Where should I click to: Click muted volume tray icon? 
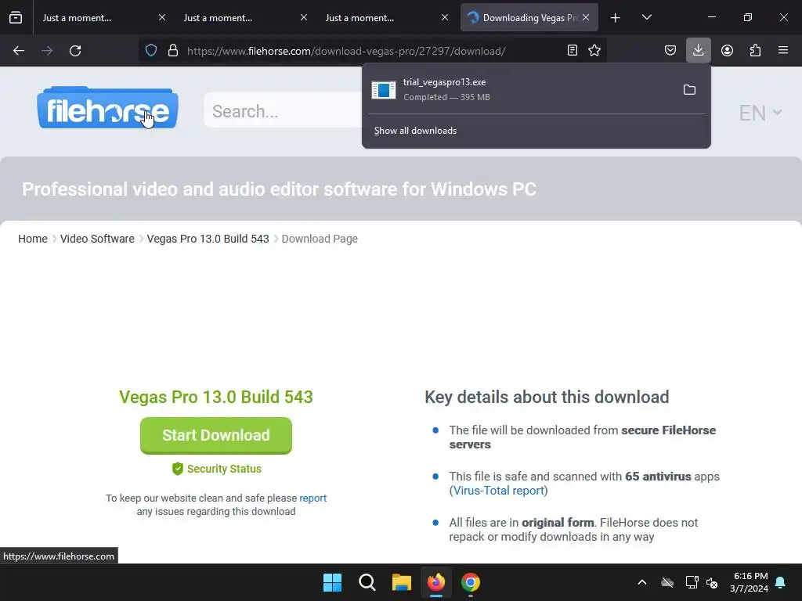(x=711, y=582)
